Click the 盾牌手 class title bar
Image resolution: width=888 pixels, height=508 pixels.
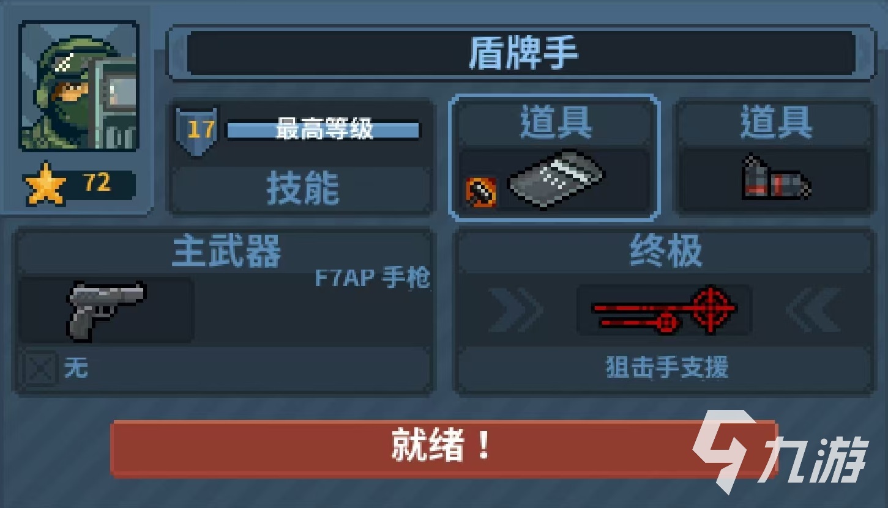(521, 53)
